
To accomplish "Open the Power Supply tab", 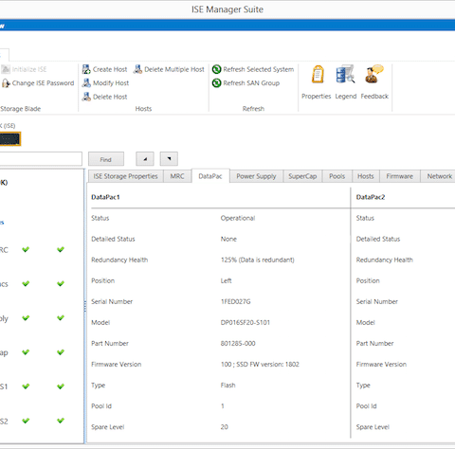I will (x=256, y=176).
